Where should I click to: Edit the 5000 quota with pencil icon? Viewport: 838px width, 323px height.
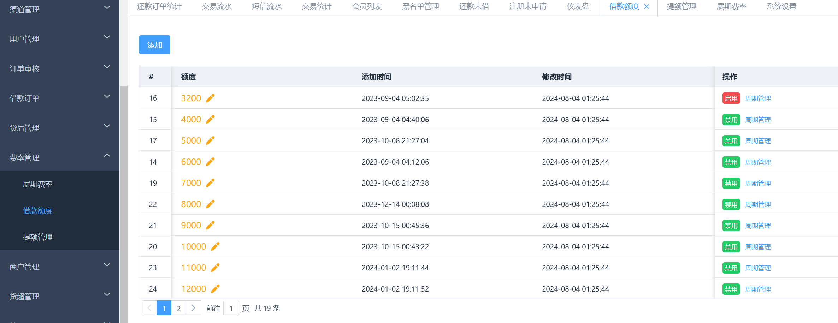point(210,140)
